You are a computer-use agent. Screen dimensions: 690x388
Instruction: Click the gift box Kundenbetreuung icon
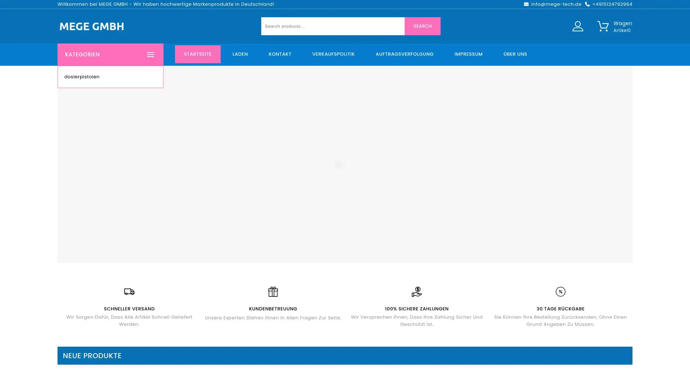(x=273, y=292)
